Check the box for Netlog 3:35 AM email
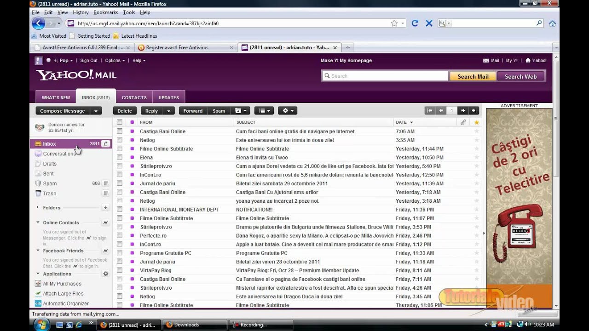The height and width of the screenshot is (331, 589). (120, 140)
